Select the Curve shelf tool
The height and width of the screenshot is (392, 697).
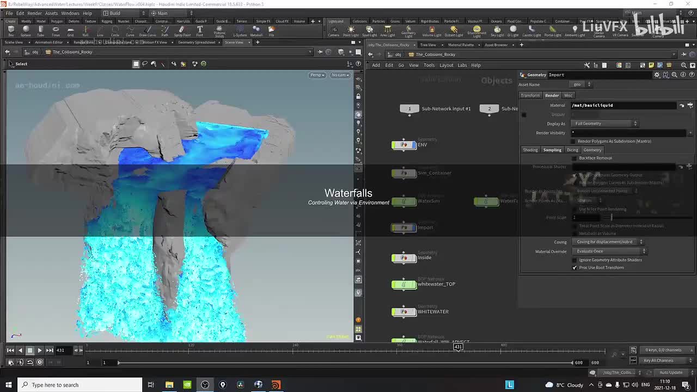pyautogui.click(x=130, y=31)
